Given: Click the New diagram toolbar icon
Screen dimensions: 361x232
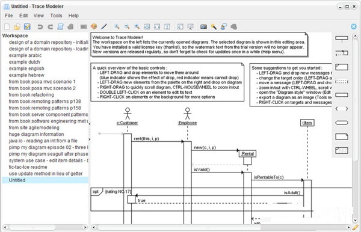Looking at the screenshot, I should tap(7, 26).
